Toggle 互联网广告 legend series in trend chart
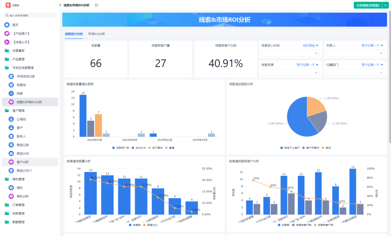 coord(121,148)
